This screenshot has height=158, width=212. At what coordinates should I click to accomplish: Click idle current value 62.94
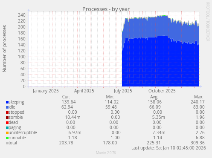tap(67, 107)
